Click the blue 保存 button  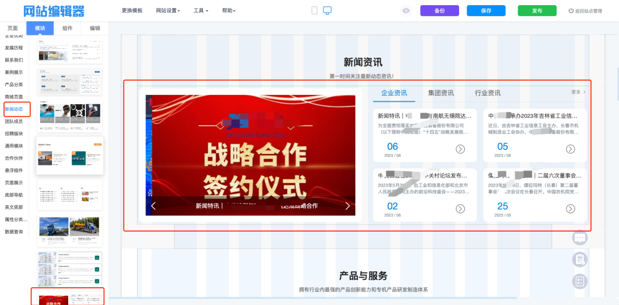485,11
